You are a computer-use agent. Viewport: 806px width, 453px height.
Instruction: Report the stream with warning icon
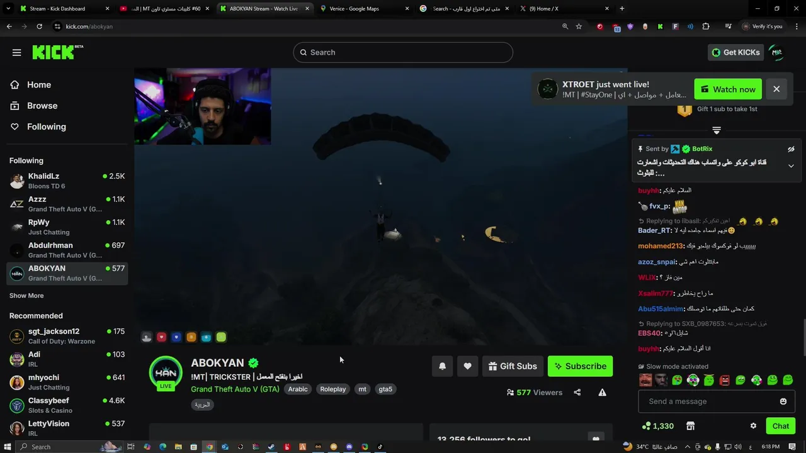click(x=603, y=393)
